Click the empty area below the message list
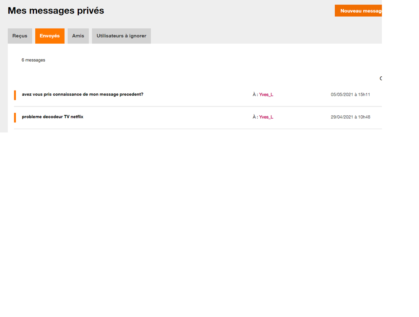Viewport: 419px width, 317px height. [x=197, y=210]
